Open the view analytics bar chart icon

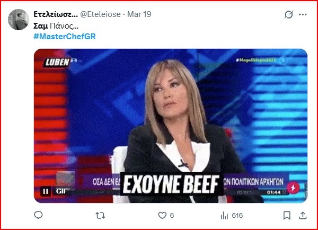[224, 215]
